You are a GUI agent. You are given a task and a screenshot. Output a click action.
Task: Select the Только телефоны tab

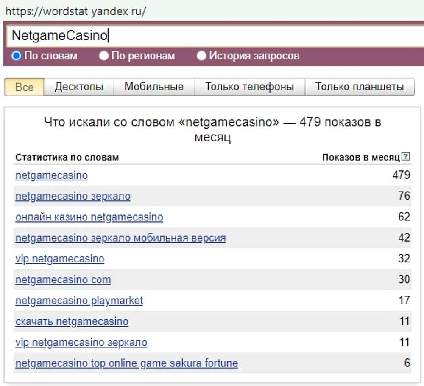tap(249, 87)
